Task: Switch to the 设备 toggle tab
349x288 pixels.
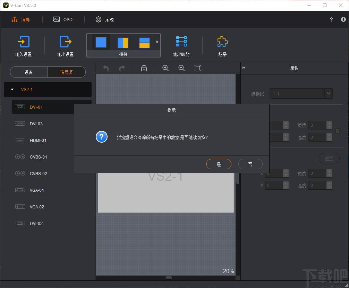Action: click(x=29, y=72)
